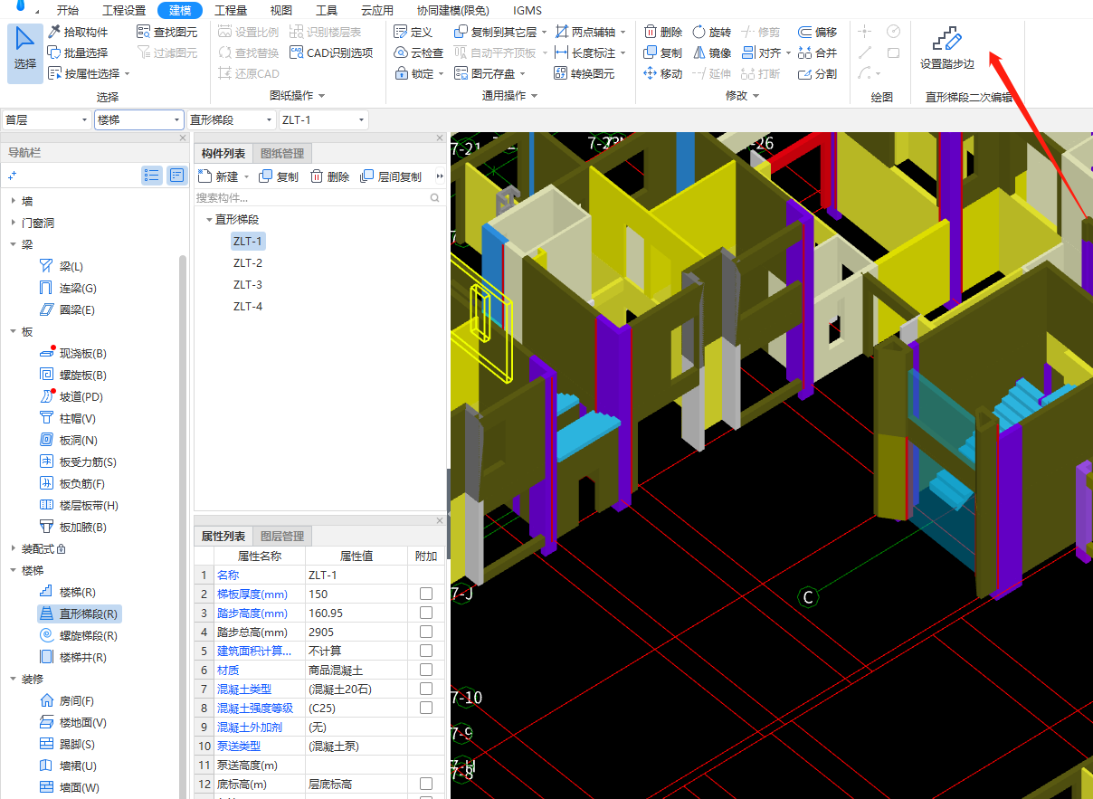Select 柱帽(V) item
The image size is (1093, 799).
click(68, 418)
